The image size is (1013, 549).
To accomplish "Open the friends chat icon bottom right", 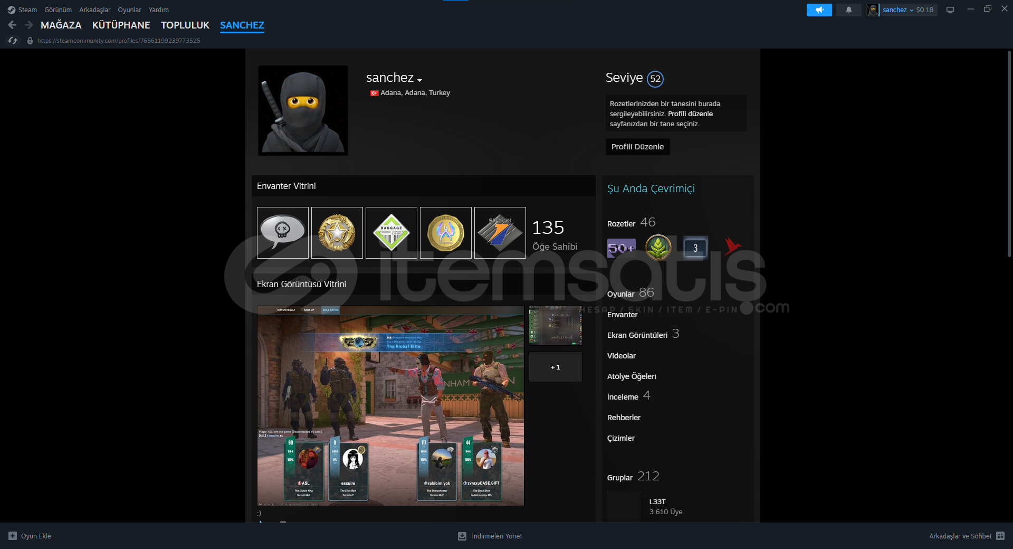I will (x=1000, y=536).
